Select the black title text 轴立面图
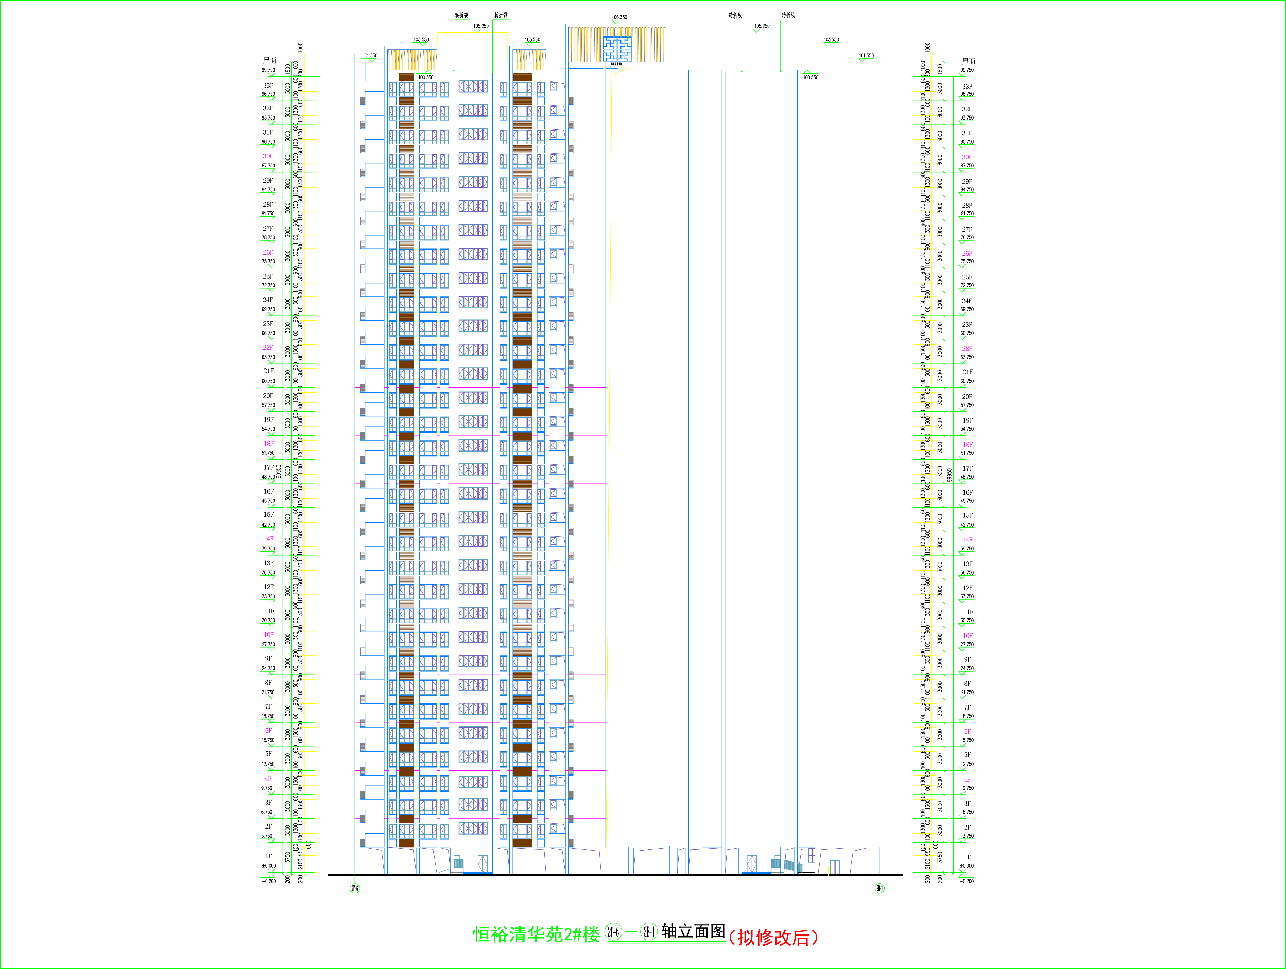 coord(693,931)
